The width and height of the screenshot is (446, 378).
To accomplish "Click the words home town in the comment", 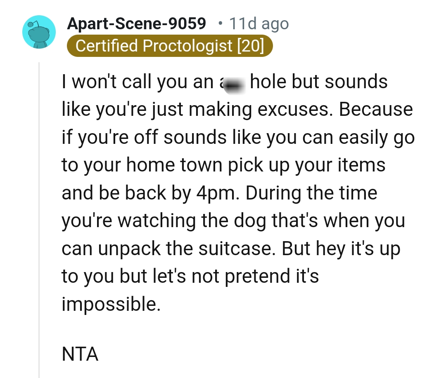I will [174, 165].
